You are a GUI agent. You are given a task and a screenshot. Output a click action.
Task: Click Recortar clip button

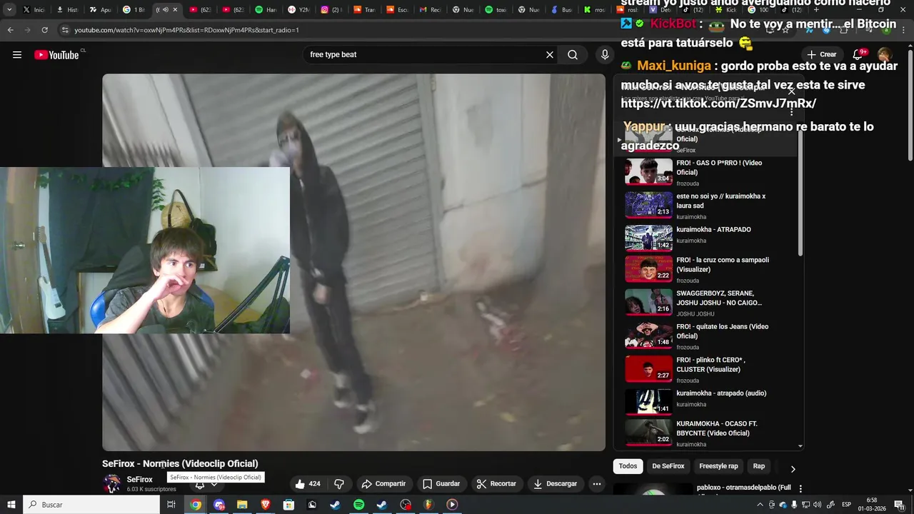tap(496, 484)
